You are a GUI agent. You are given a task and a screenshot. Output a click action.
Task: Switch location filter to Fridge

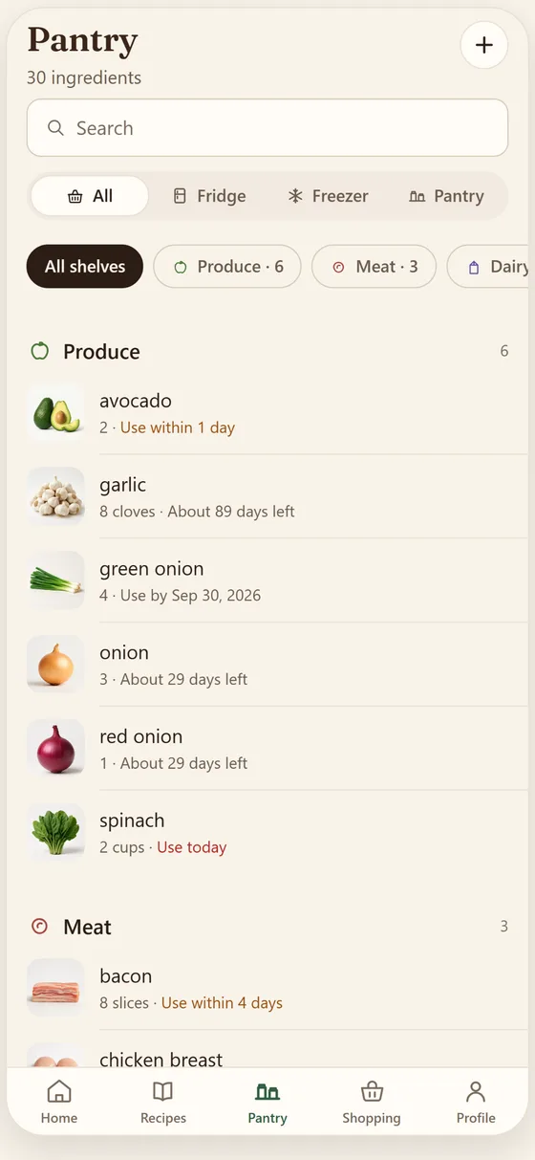pyautogui.click(x=209, y=196)
